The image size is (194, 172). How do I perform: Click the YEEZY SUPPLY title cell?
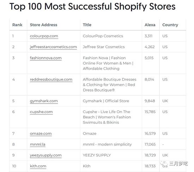(97, 155)
